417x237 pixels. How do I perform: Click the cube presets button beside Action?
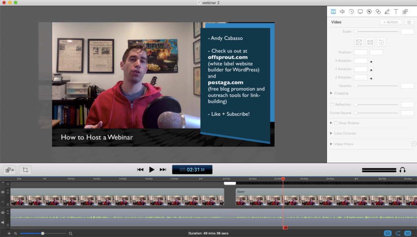[x=409, y=22]
